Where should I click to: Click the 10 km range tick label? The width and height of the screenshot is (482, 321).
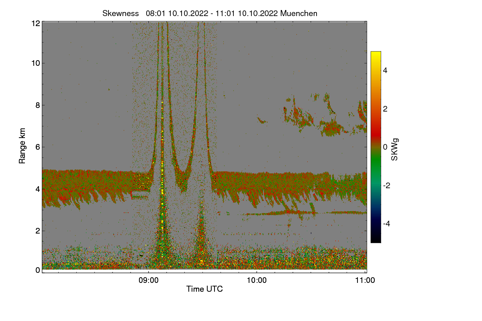click(35, 63)
